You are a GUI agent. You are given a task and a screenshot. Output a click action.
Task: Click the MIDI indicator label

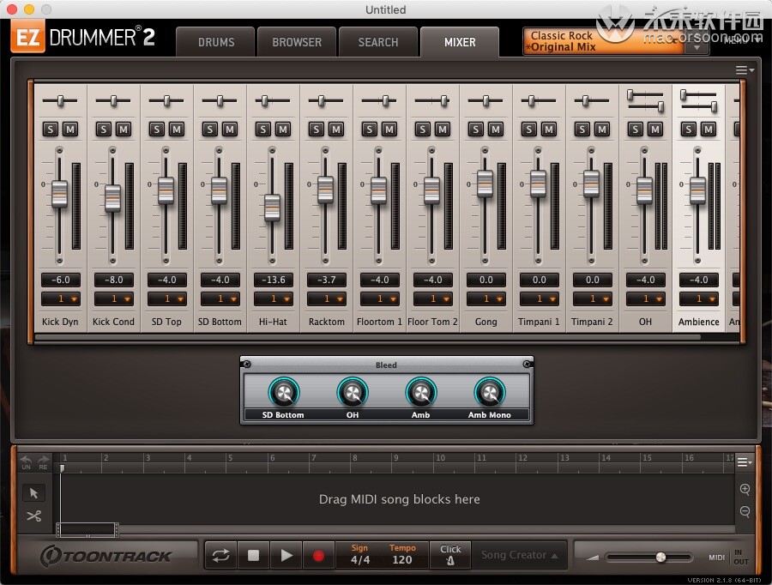pyautogui.click(x=716, y=558)
